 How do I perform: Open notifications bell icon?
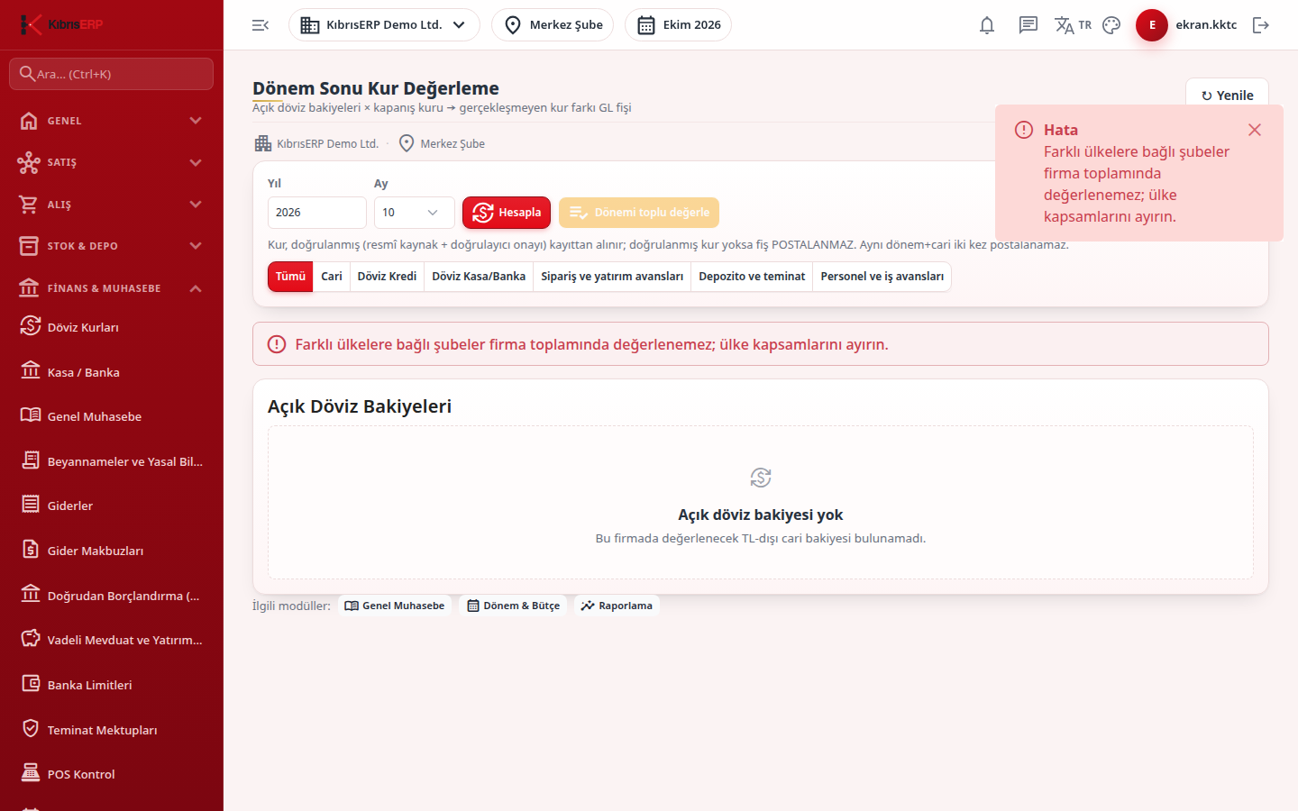pyautogui.click(x=987, y=25)
